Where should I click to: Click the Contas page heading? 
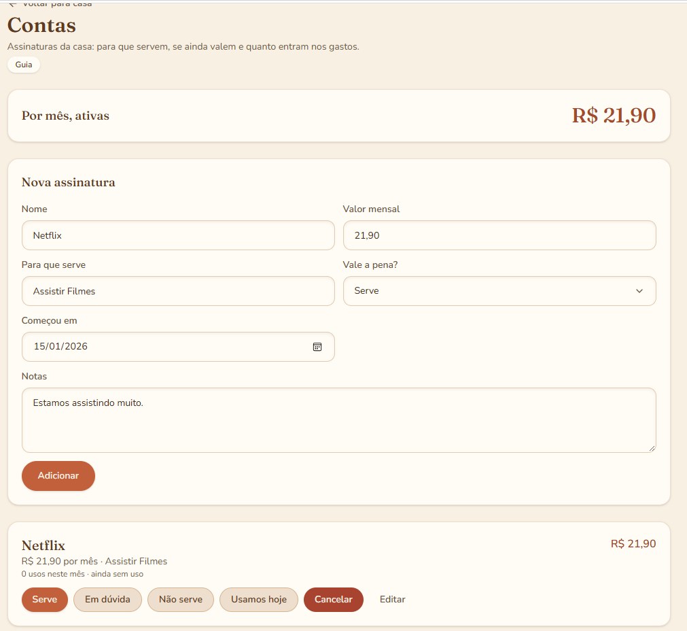[41, 25]
